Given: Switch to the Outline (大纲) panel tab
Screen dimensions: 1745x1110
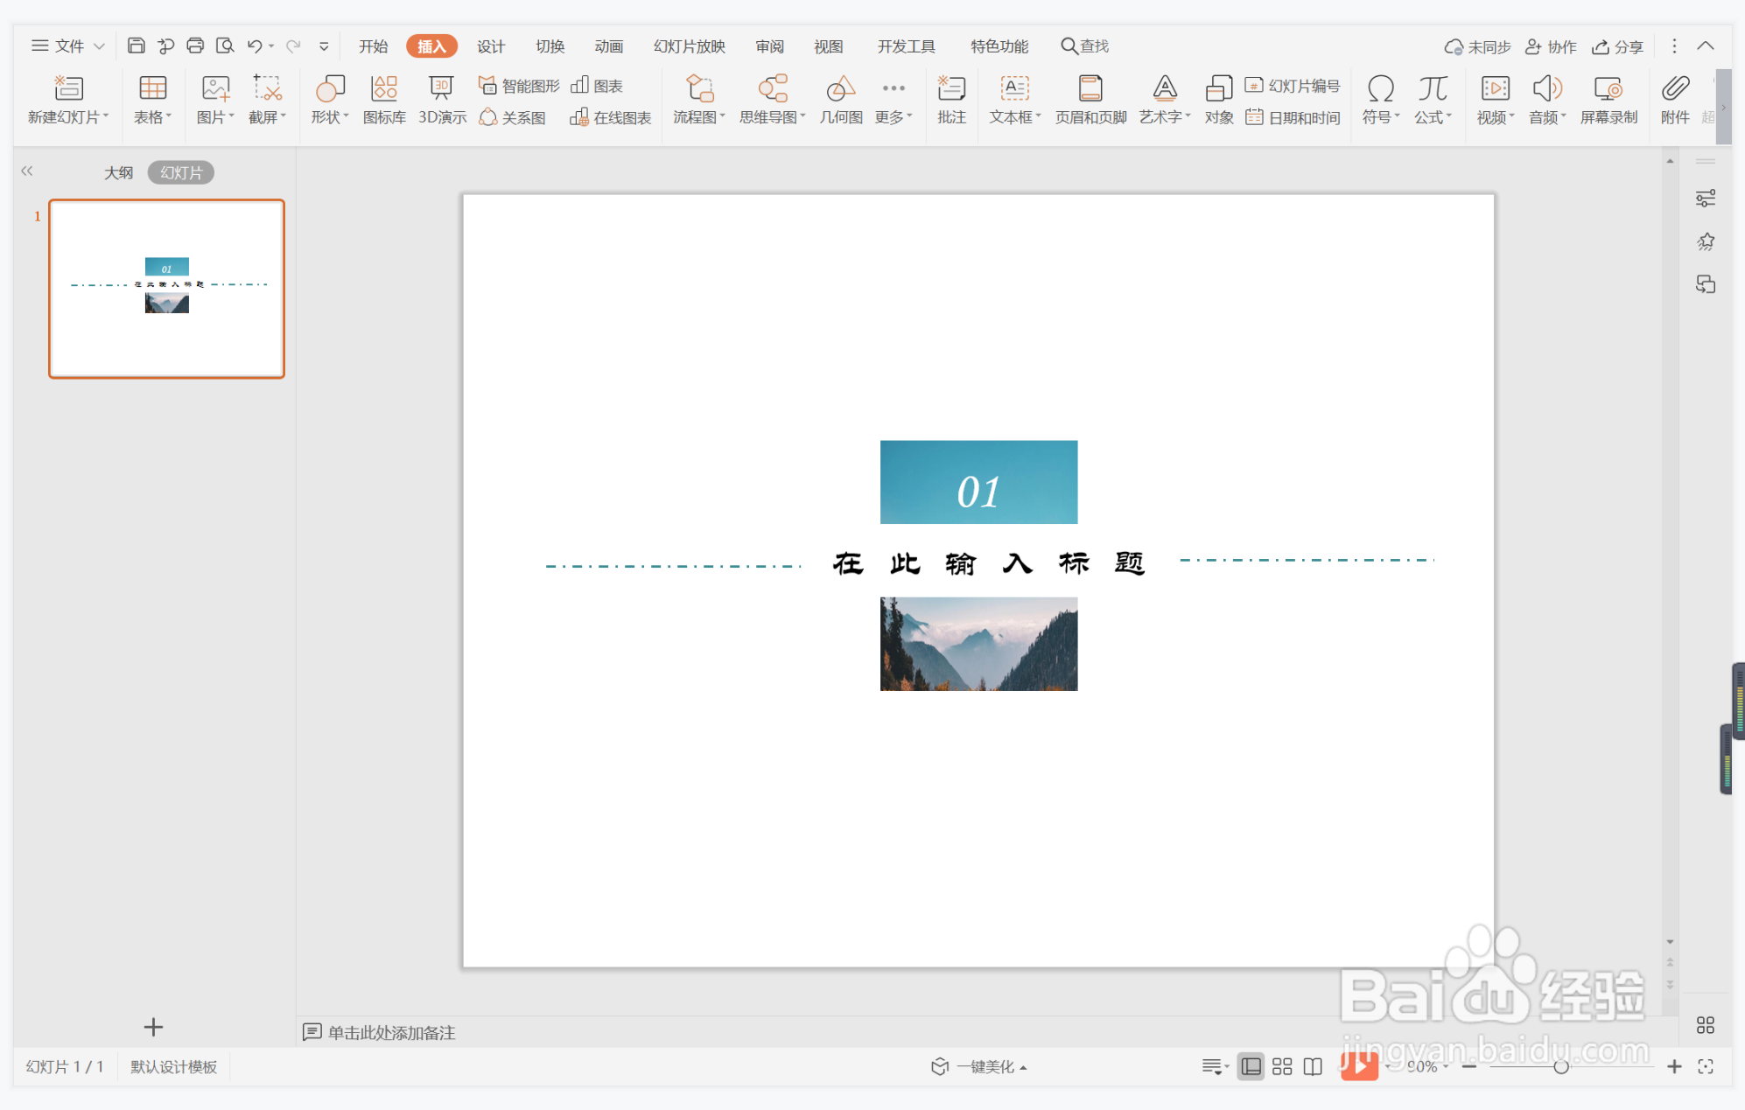Looking at the screenshot, I should click(x=119, y=172).
